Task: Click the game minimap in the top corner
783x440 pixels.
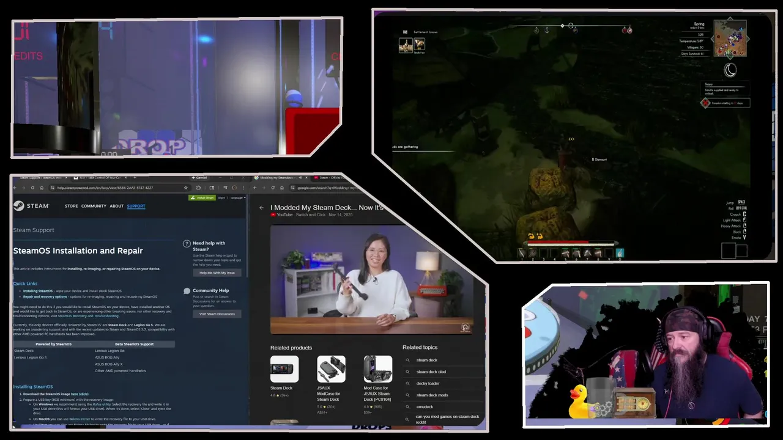Action: point(730,38)
